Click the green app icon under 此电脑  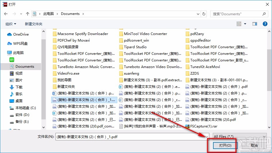12,60
